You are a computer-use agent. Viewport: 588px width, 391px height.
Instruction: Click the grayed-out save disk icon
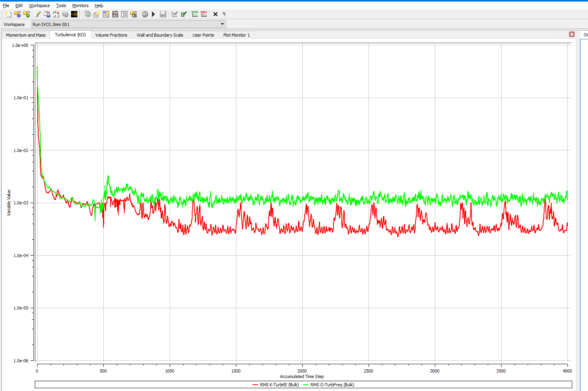pyautogui.click(x=163, y=14)
